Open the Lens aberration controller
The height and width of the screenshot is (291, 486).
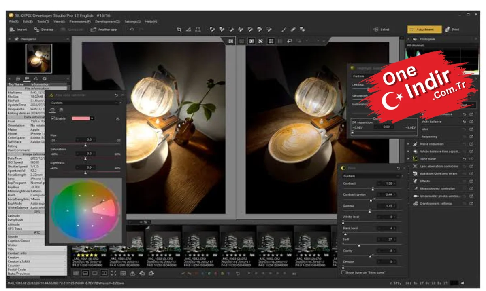click(x=439, y=166)
